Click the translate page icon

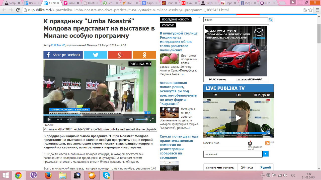[x=305, y=10]
